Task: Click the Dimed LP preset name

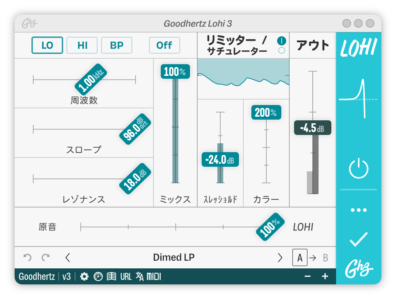Action: click(x=174, y=257)
